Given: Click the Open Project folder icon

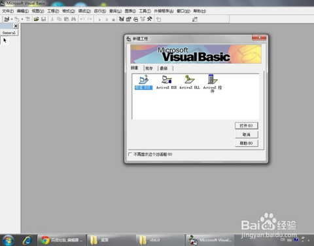Looking at the screenshot, I should click(x=36, y=19).
